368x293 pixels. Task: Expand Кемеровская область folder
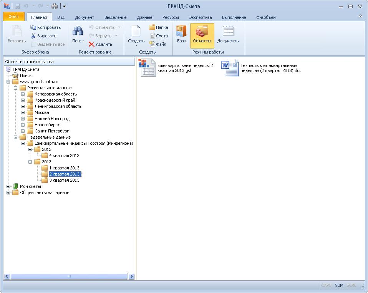pos(23,94)
